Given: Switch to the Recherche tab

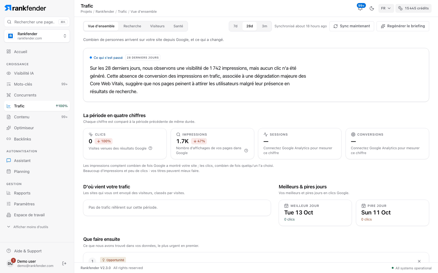Looking at the screenshot, I should [132, 26].
